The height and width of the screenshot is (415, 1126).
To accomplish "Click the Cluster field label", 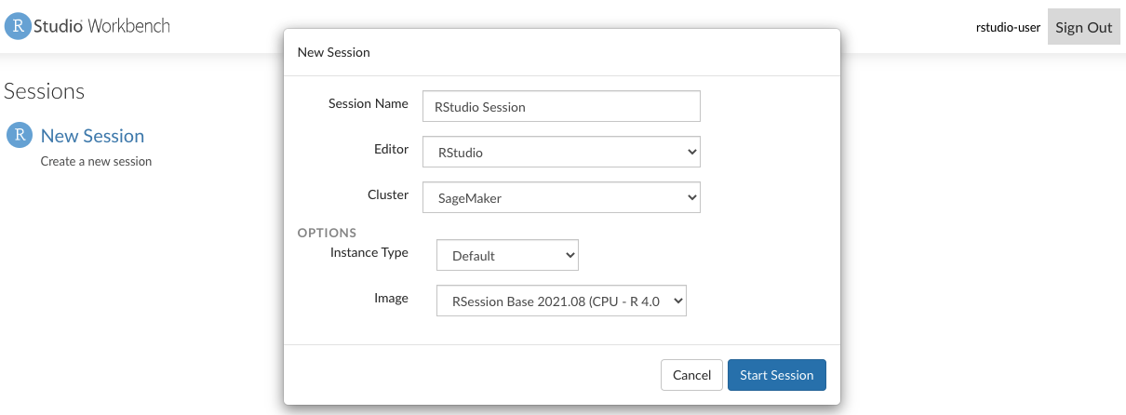I will (x=387, y=194).
